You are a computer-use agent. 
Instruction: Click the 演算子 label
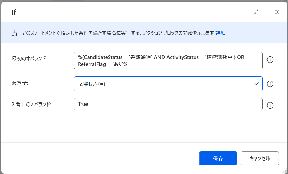coord(19,83)
